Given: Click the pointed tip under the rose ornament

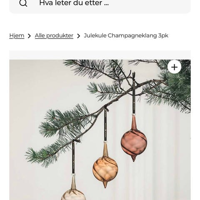Looking at the screenshot, I should [x=134, y=158].
